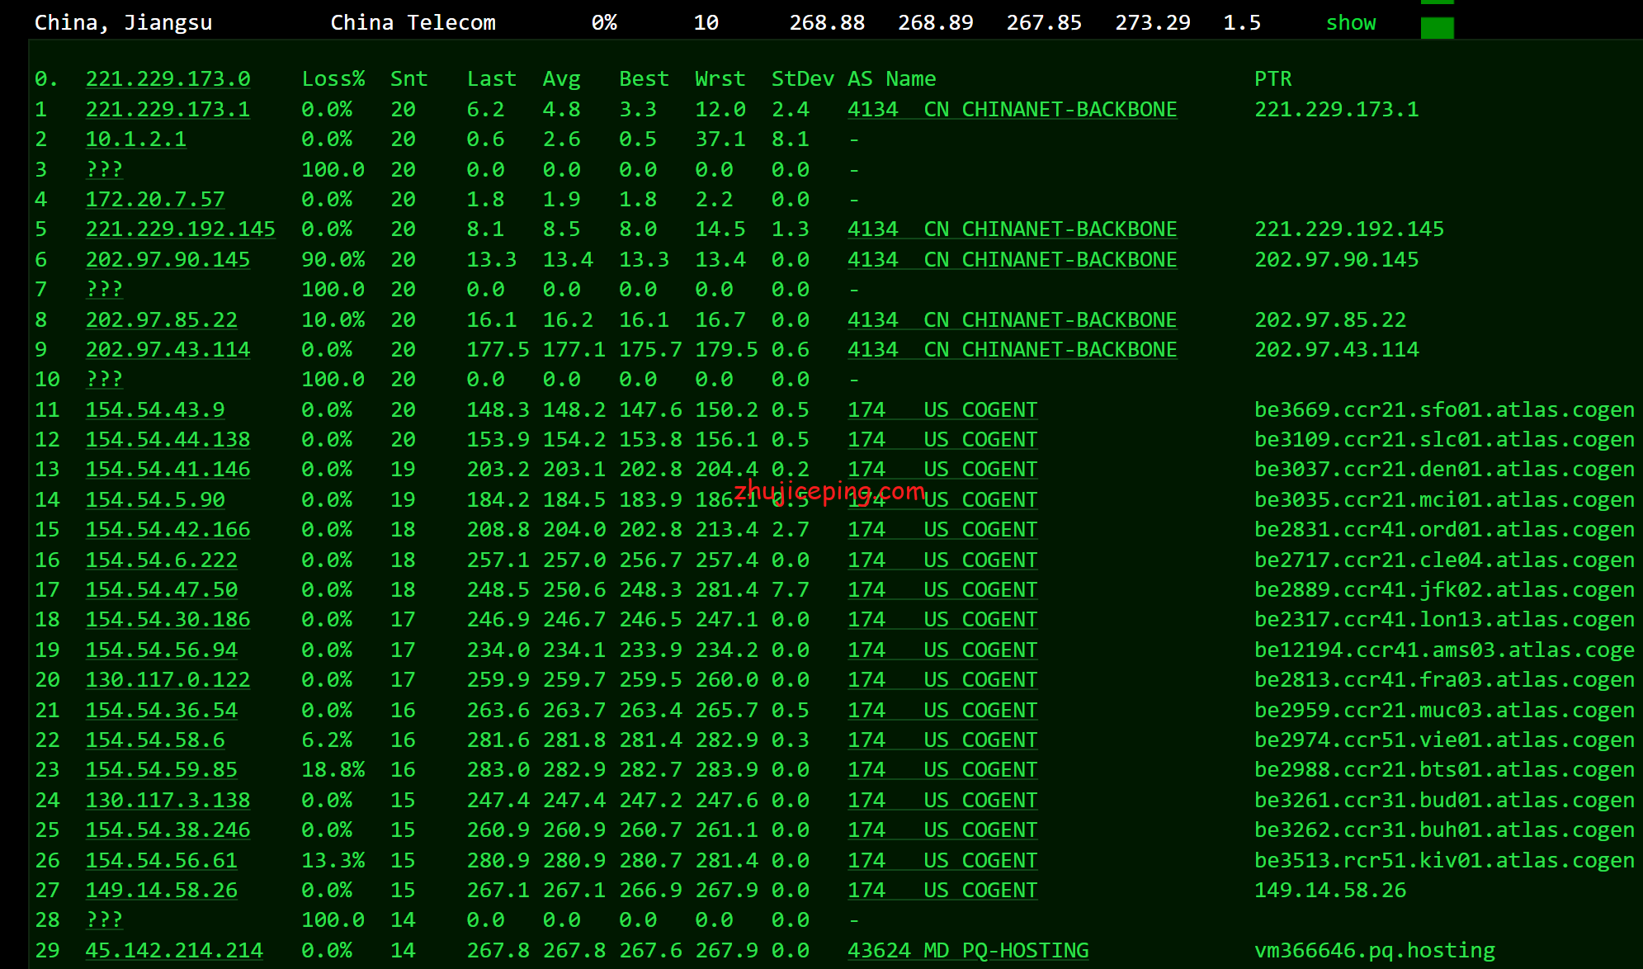Image resolution: width=1643 pixels, height=969 pixels.
Task: Select PTR text vm366646.pq.hosting
Action: coord(1375,950)
